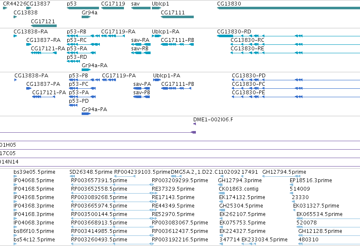
Task: Select CG13830-RC transcript label
Action: 247,40
